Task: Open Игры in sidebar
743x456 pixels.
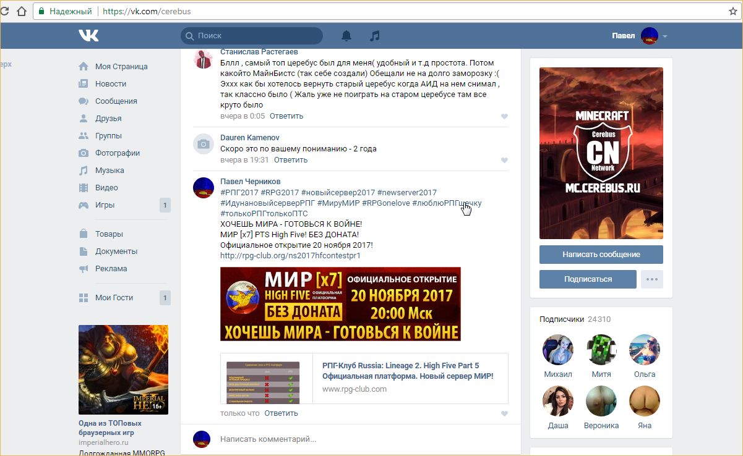Action: pyautogui.click(x=105, y=205)
